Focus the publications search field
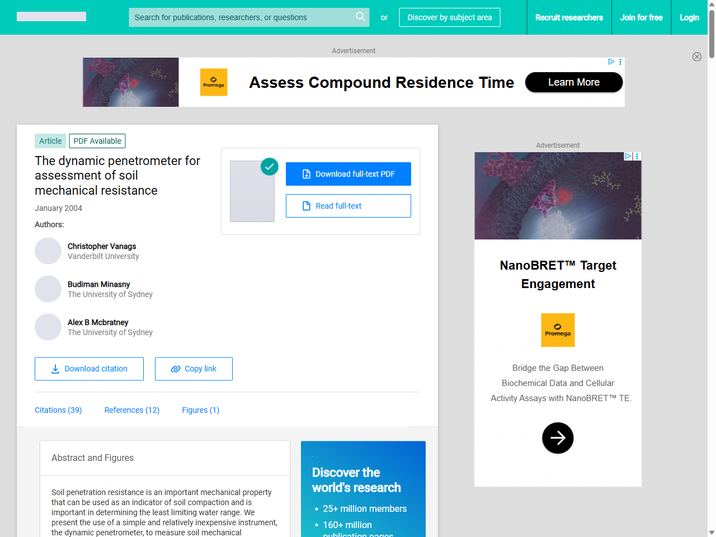This screenshot has height=537, width=716. (x=241, y=17)
